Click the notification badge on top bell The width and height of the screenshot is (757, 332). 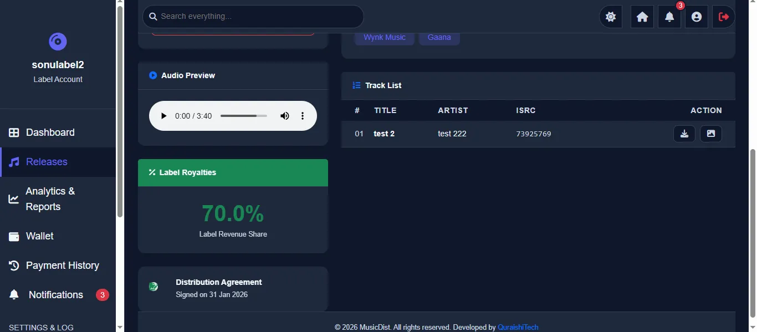(681, 6)
